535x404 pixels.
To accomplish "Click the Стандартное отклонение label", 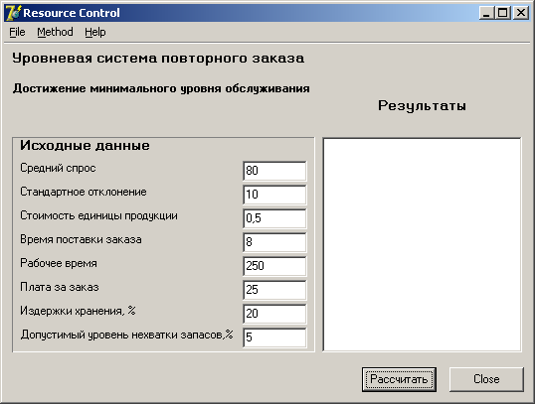I will coord(84,192).
